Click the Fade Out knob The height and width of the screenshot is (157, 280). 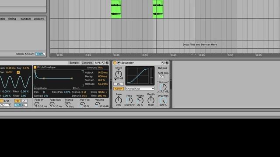click(x=52, y=104)
